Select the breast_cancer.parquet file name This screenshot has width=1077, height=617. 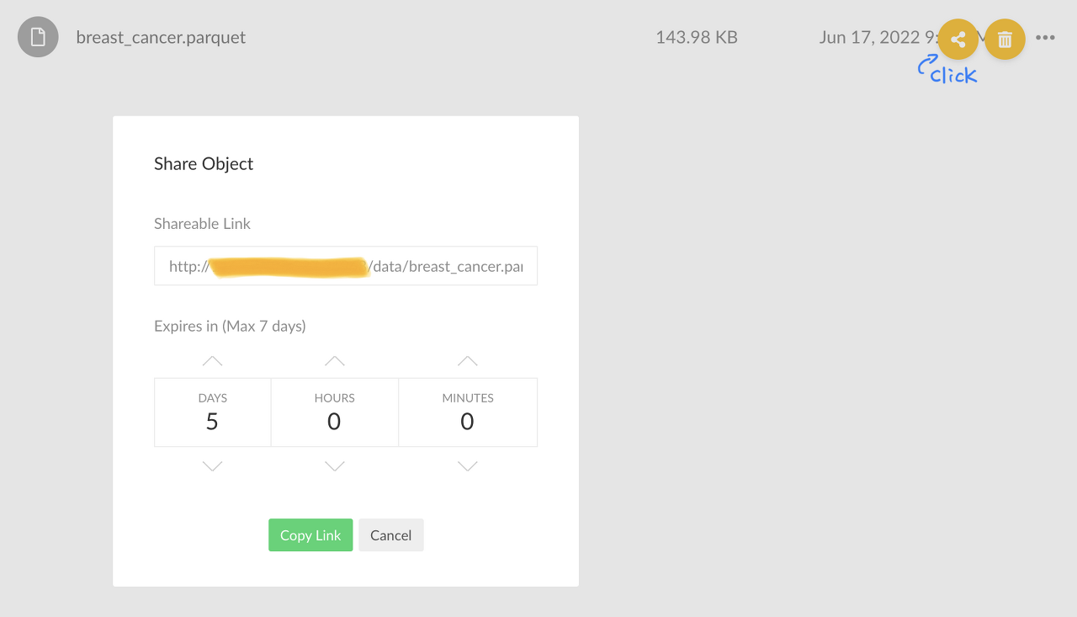tap(161, 37)
